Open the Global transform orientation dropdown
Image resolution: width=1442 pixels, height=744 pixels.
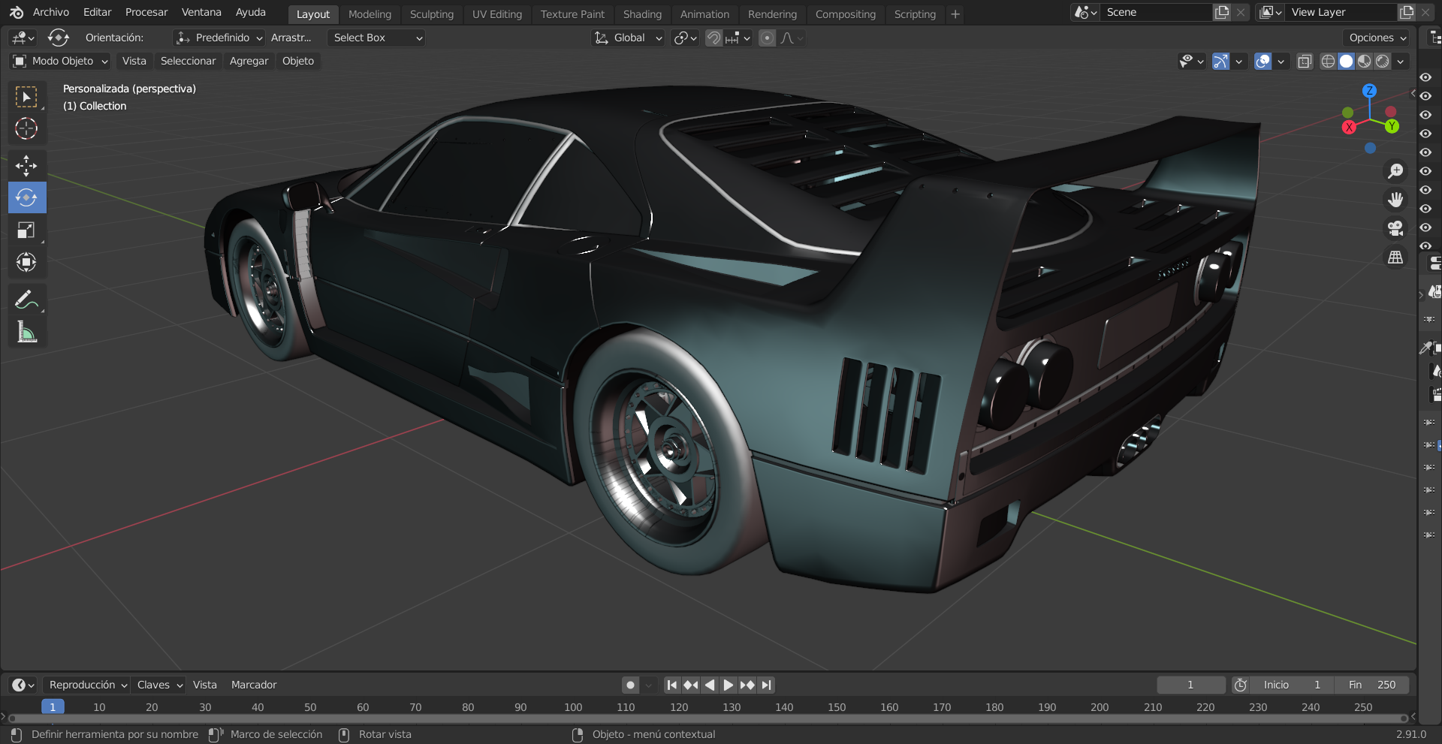(x=628, y=38)
